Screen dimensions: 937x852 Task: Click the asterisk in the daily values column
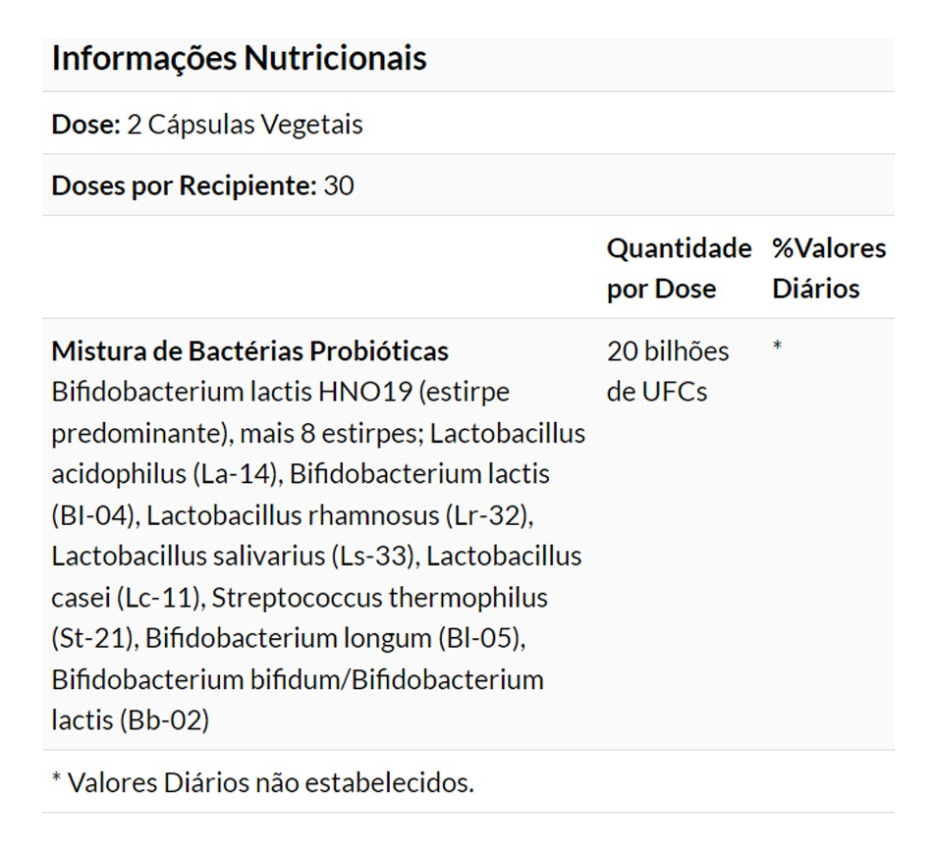click(777, 348)
